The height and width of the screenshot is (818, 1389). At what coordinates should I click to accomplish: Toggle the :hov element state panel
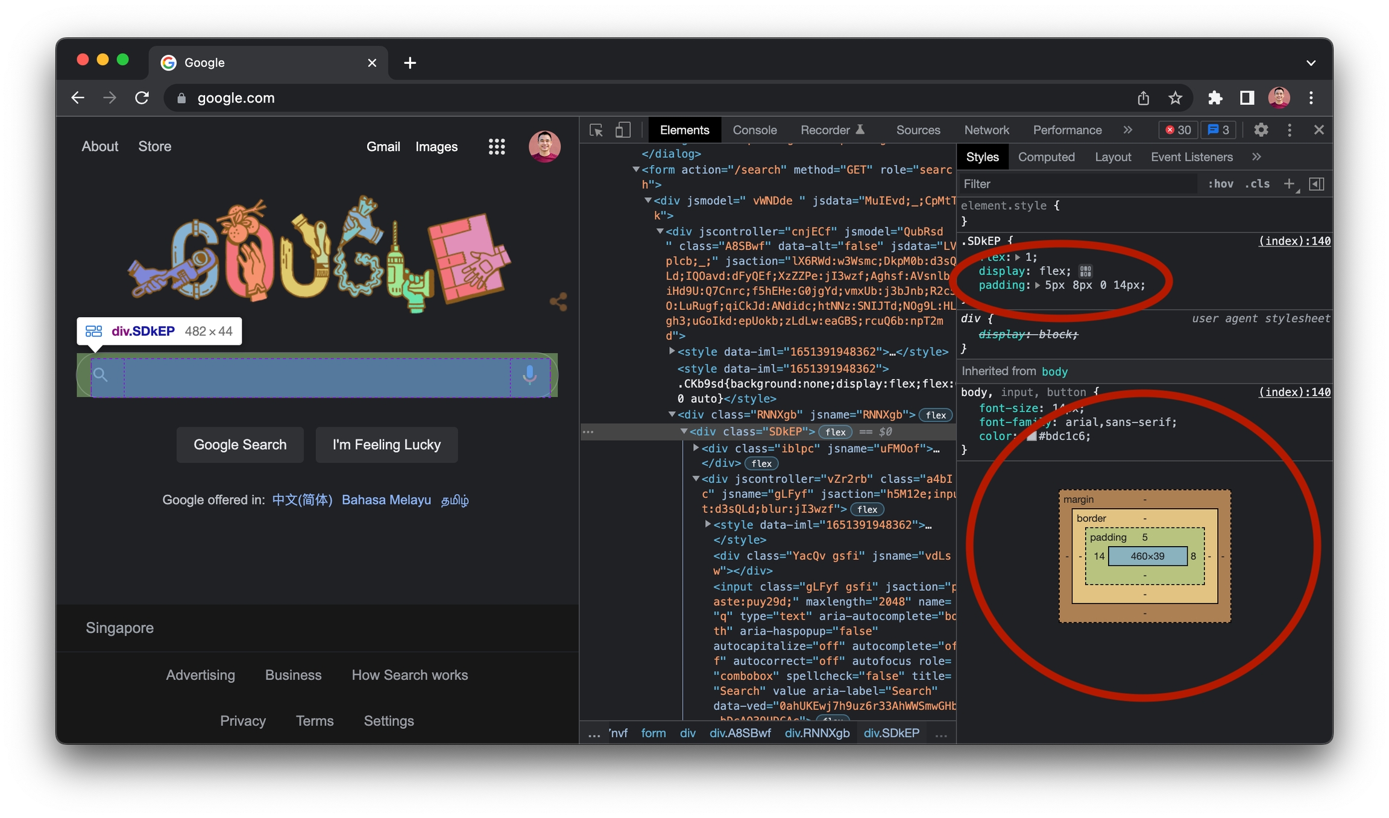[1220, 184]
